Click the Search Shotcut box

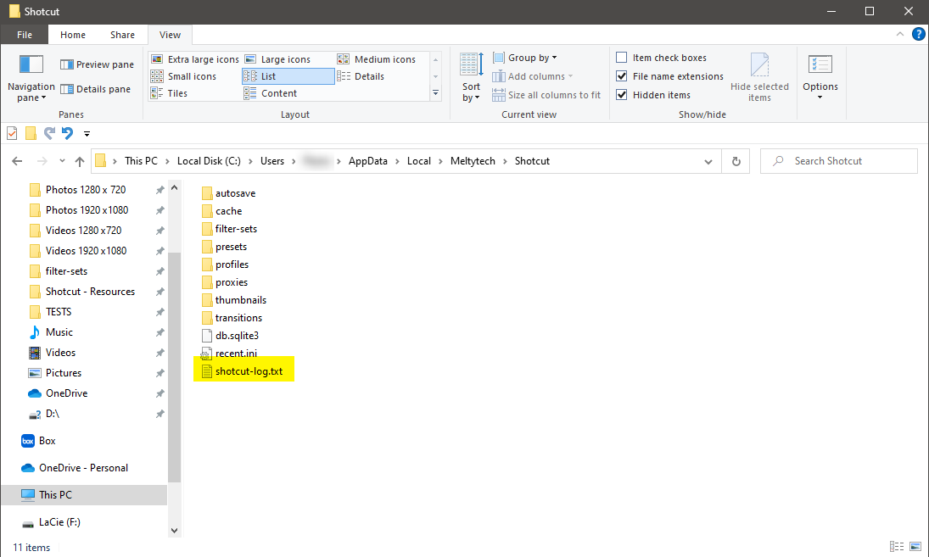pyautogui.click(x=838, y=161)
